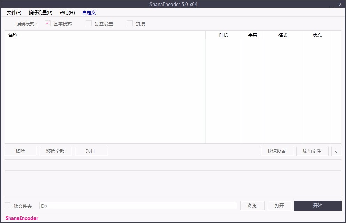Open the 项目 (Project) dialog
The image size is (346, 223).
[91, 151]
